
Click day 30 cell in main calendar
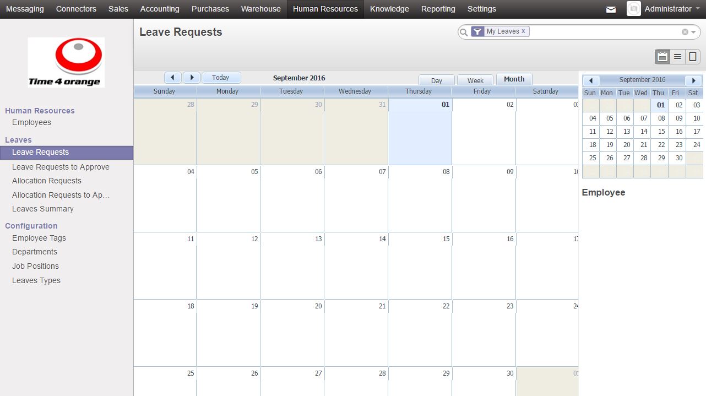(x=484, y=381)
